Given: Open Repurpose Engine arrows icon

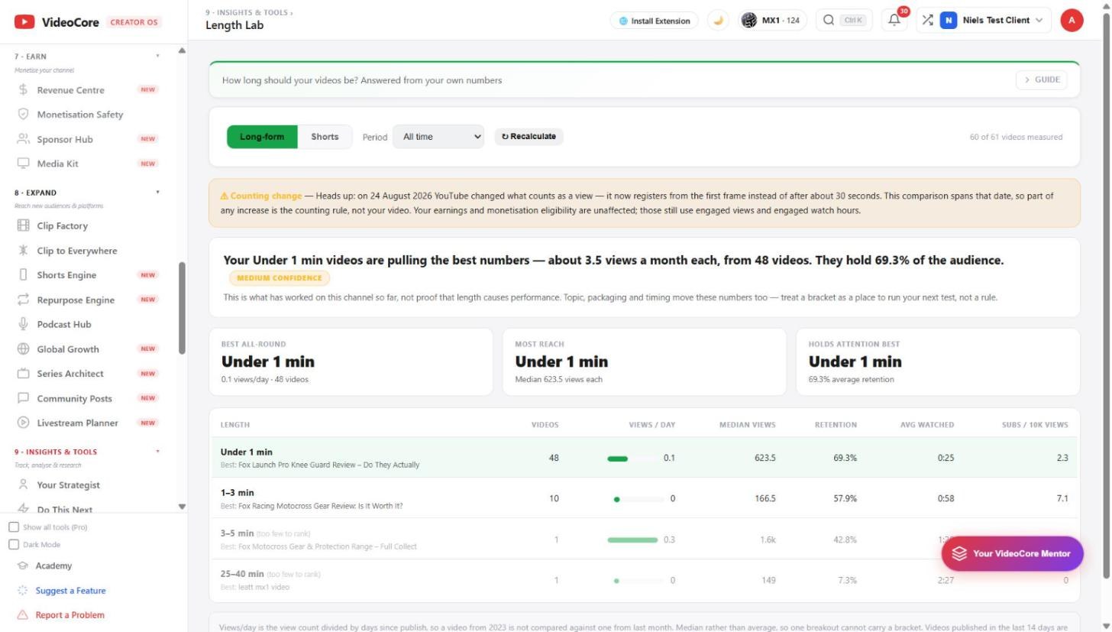Looking at the screenshot, I should [23, 300].
